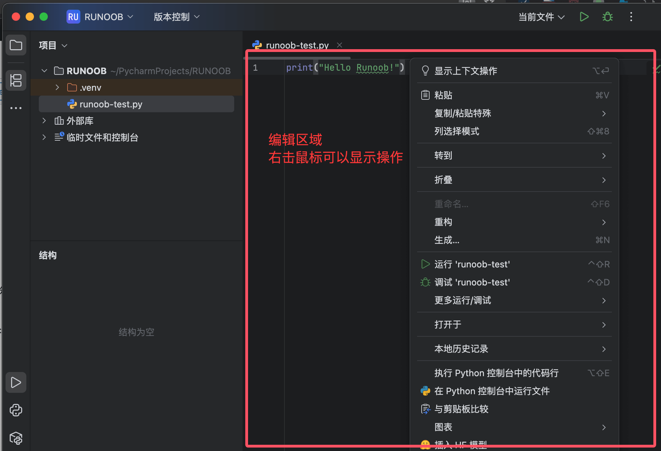Open the vertical three-dot options menu

(631, 17)
